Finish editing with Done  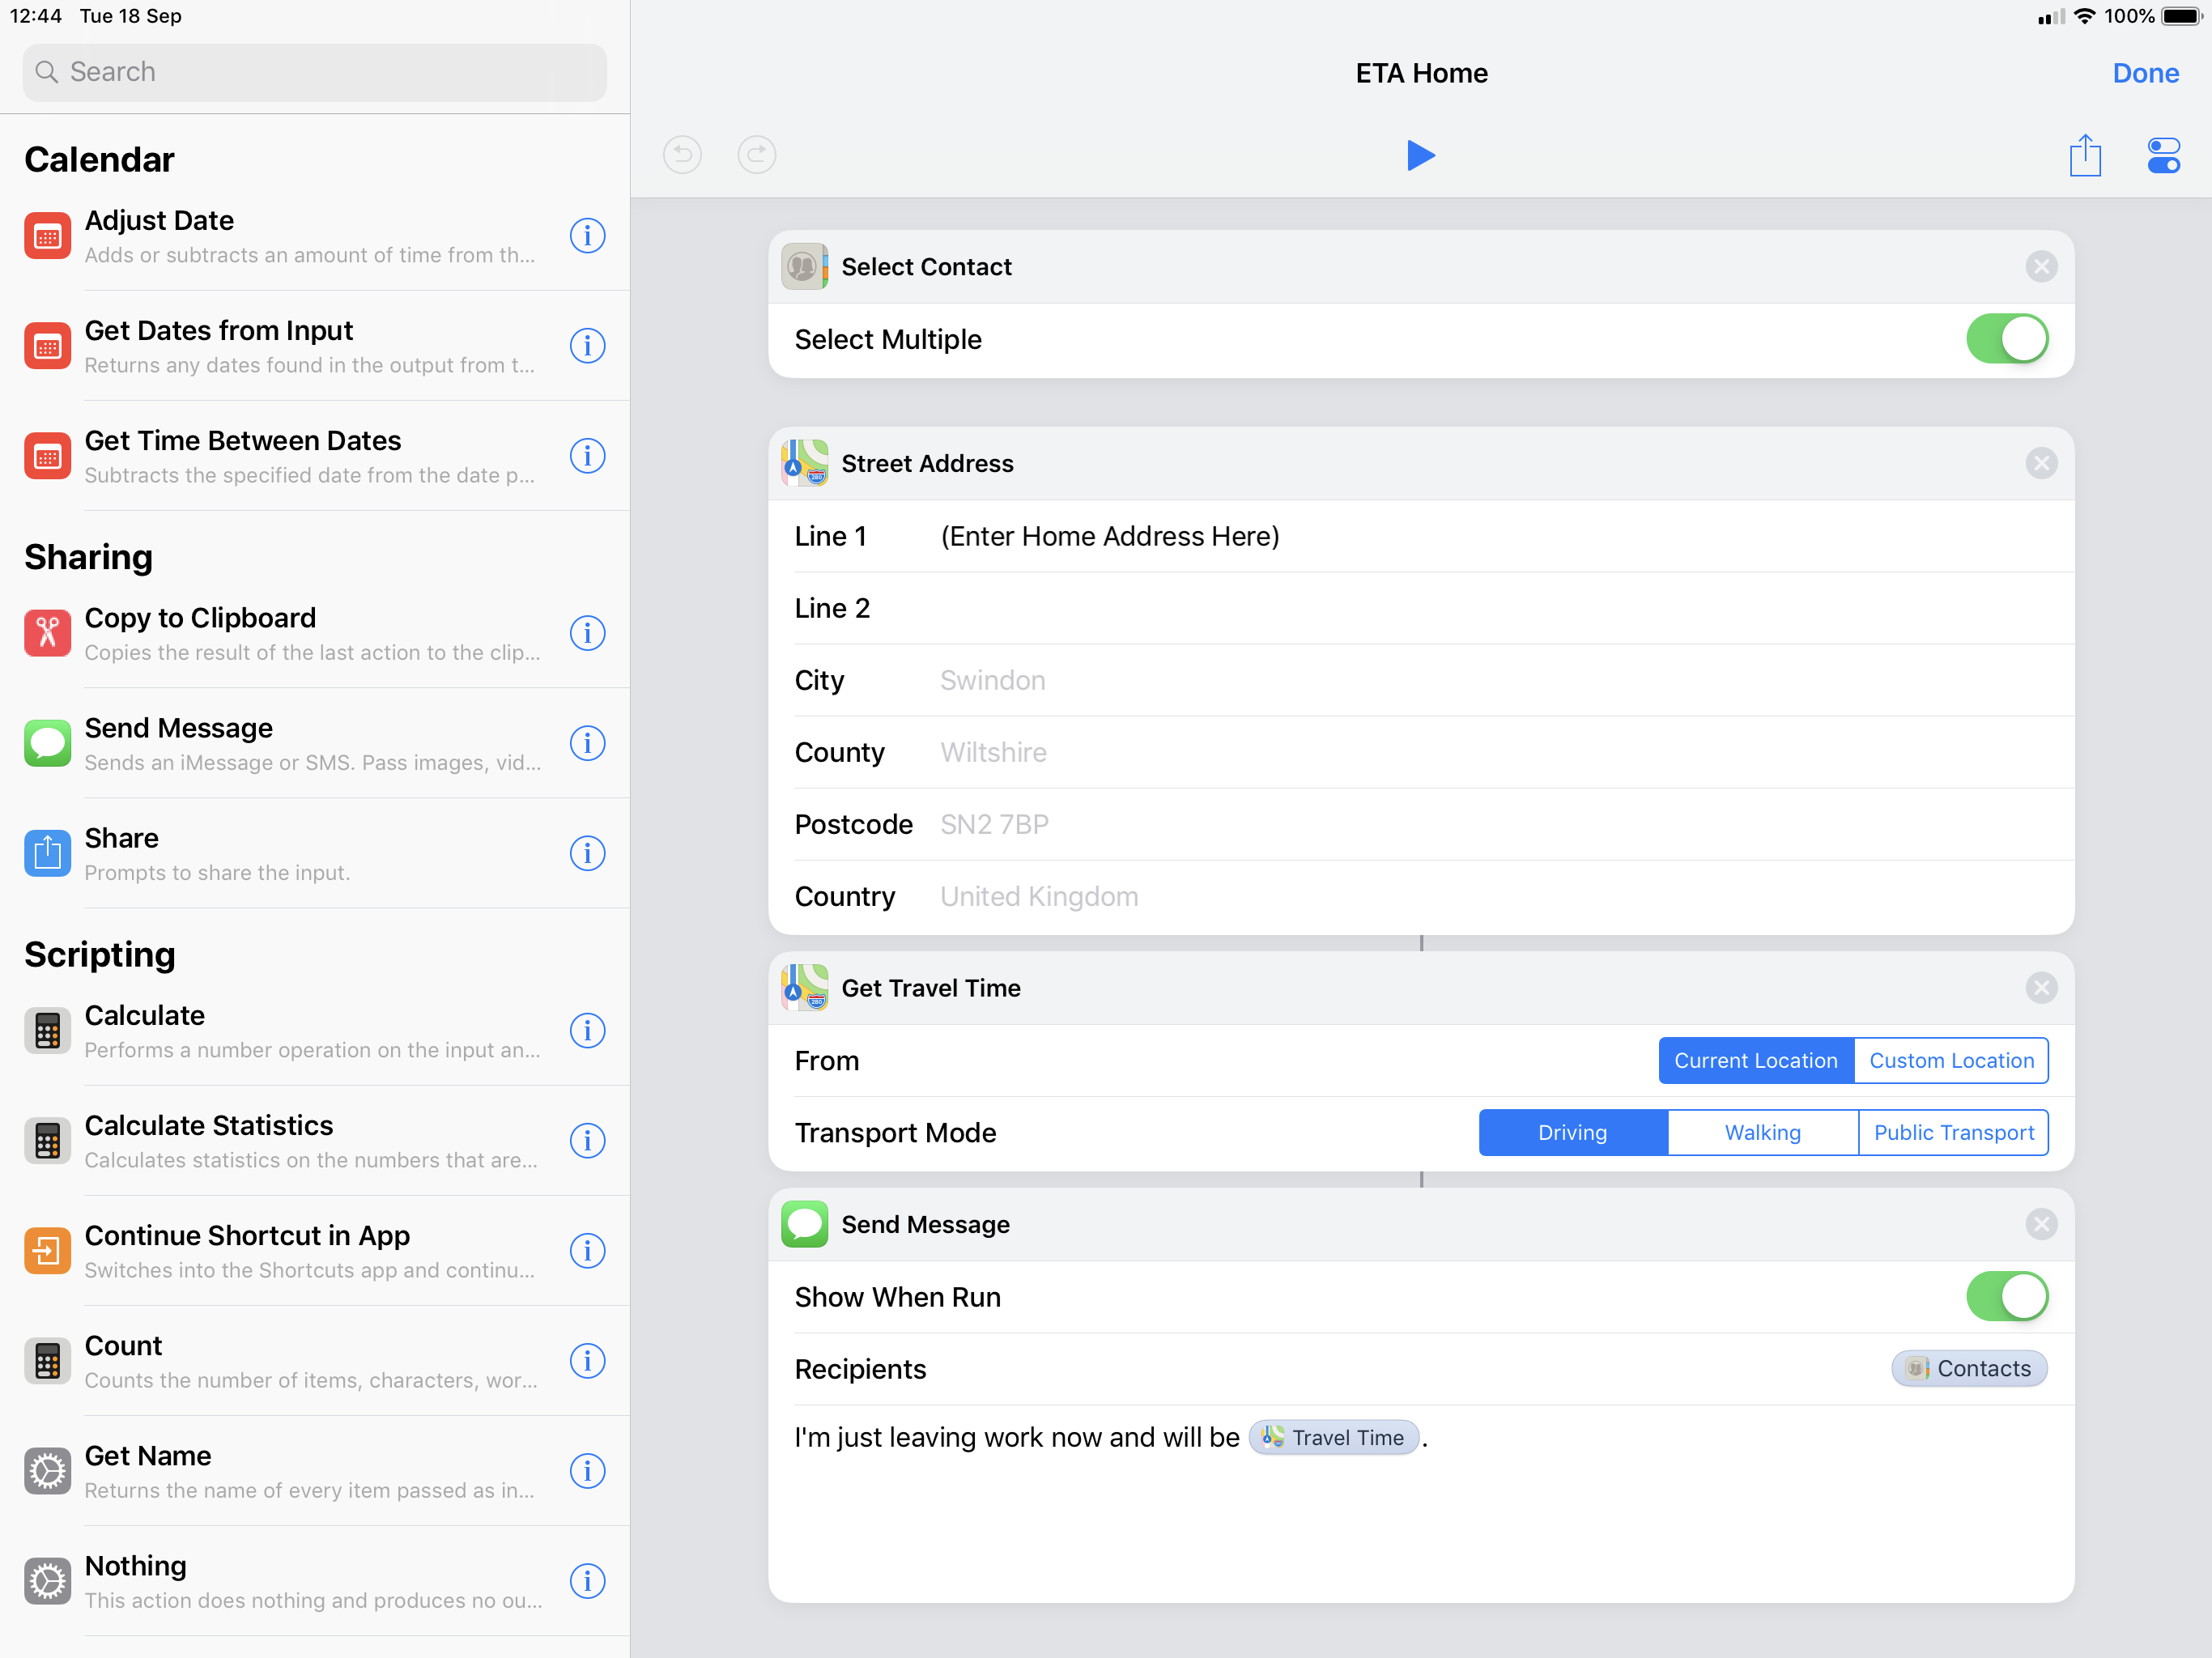pos(2145,73)
